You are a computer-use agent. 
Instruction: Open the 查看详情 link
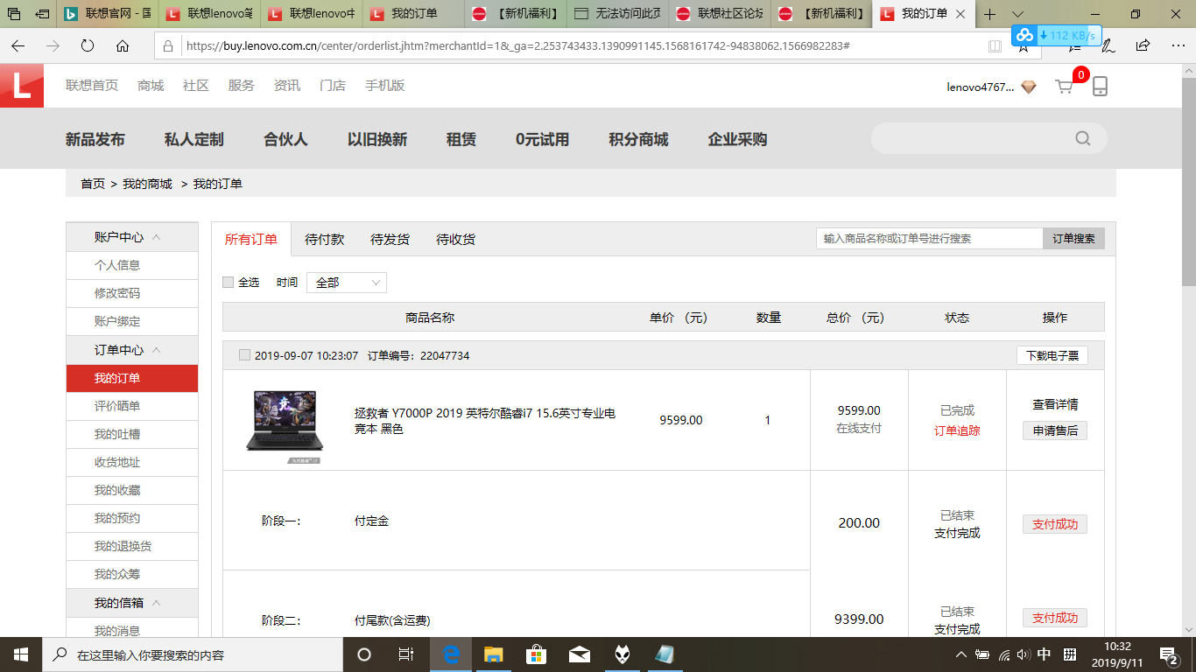1055,405
